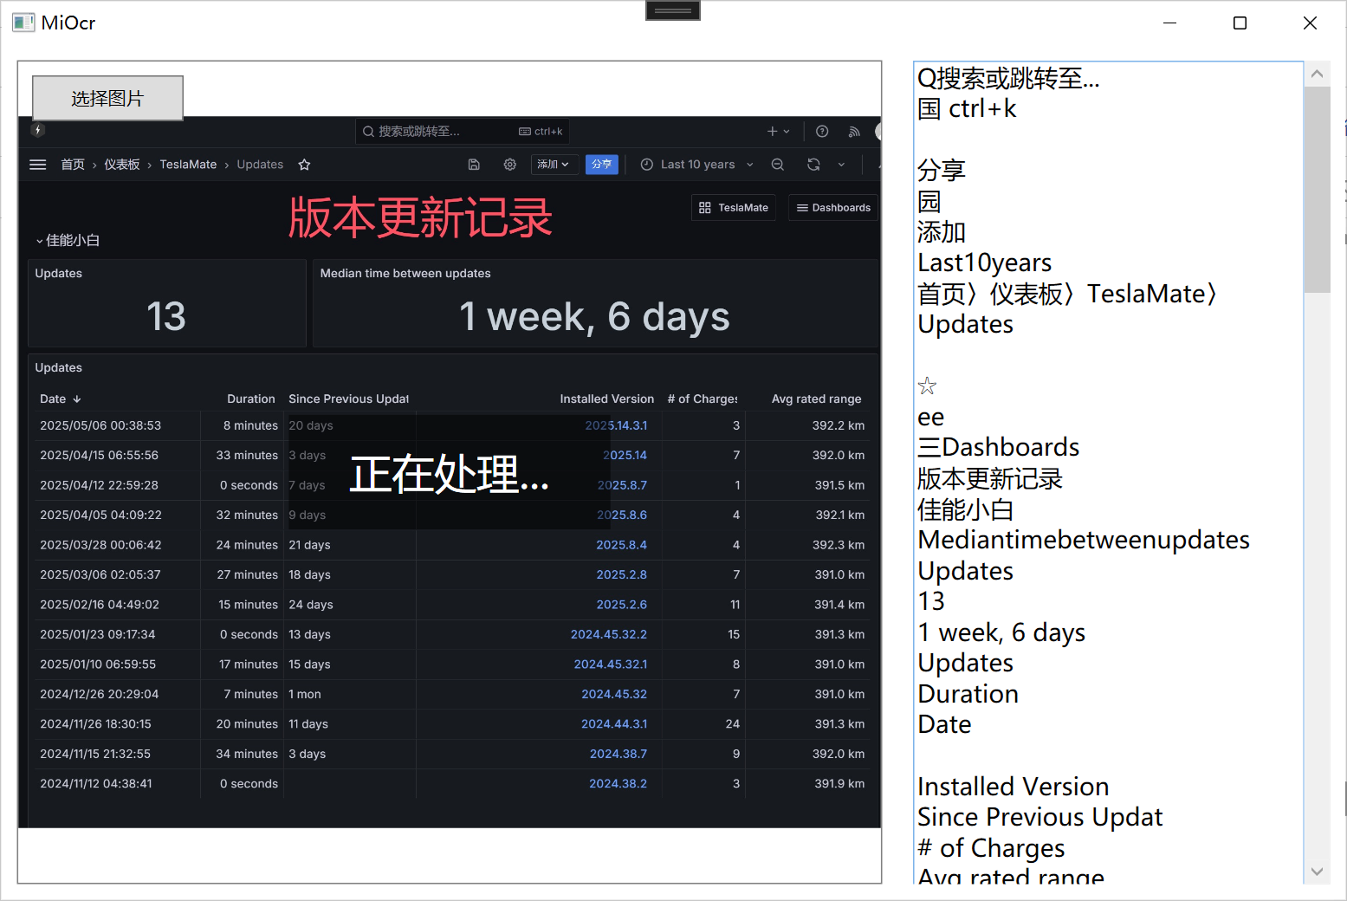1347x901 pixels.
Task: Open version link 2025.2.6
Action: (622, 605)
